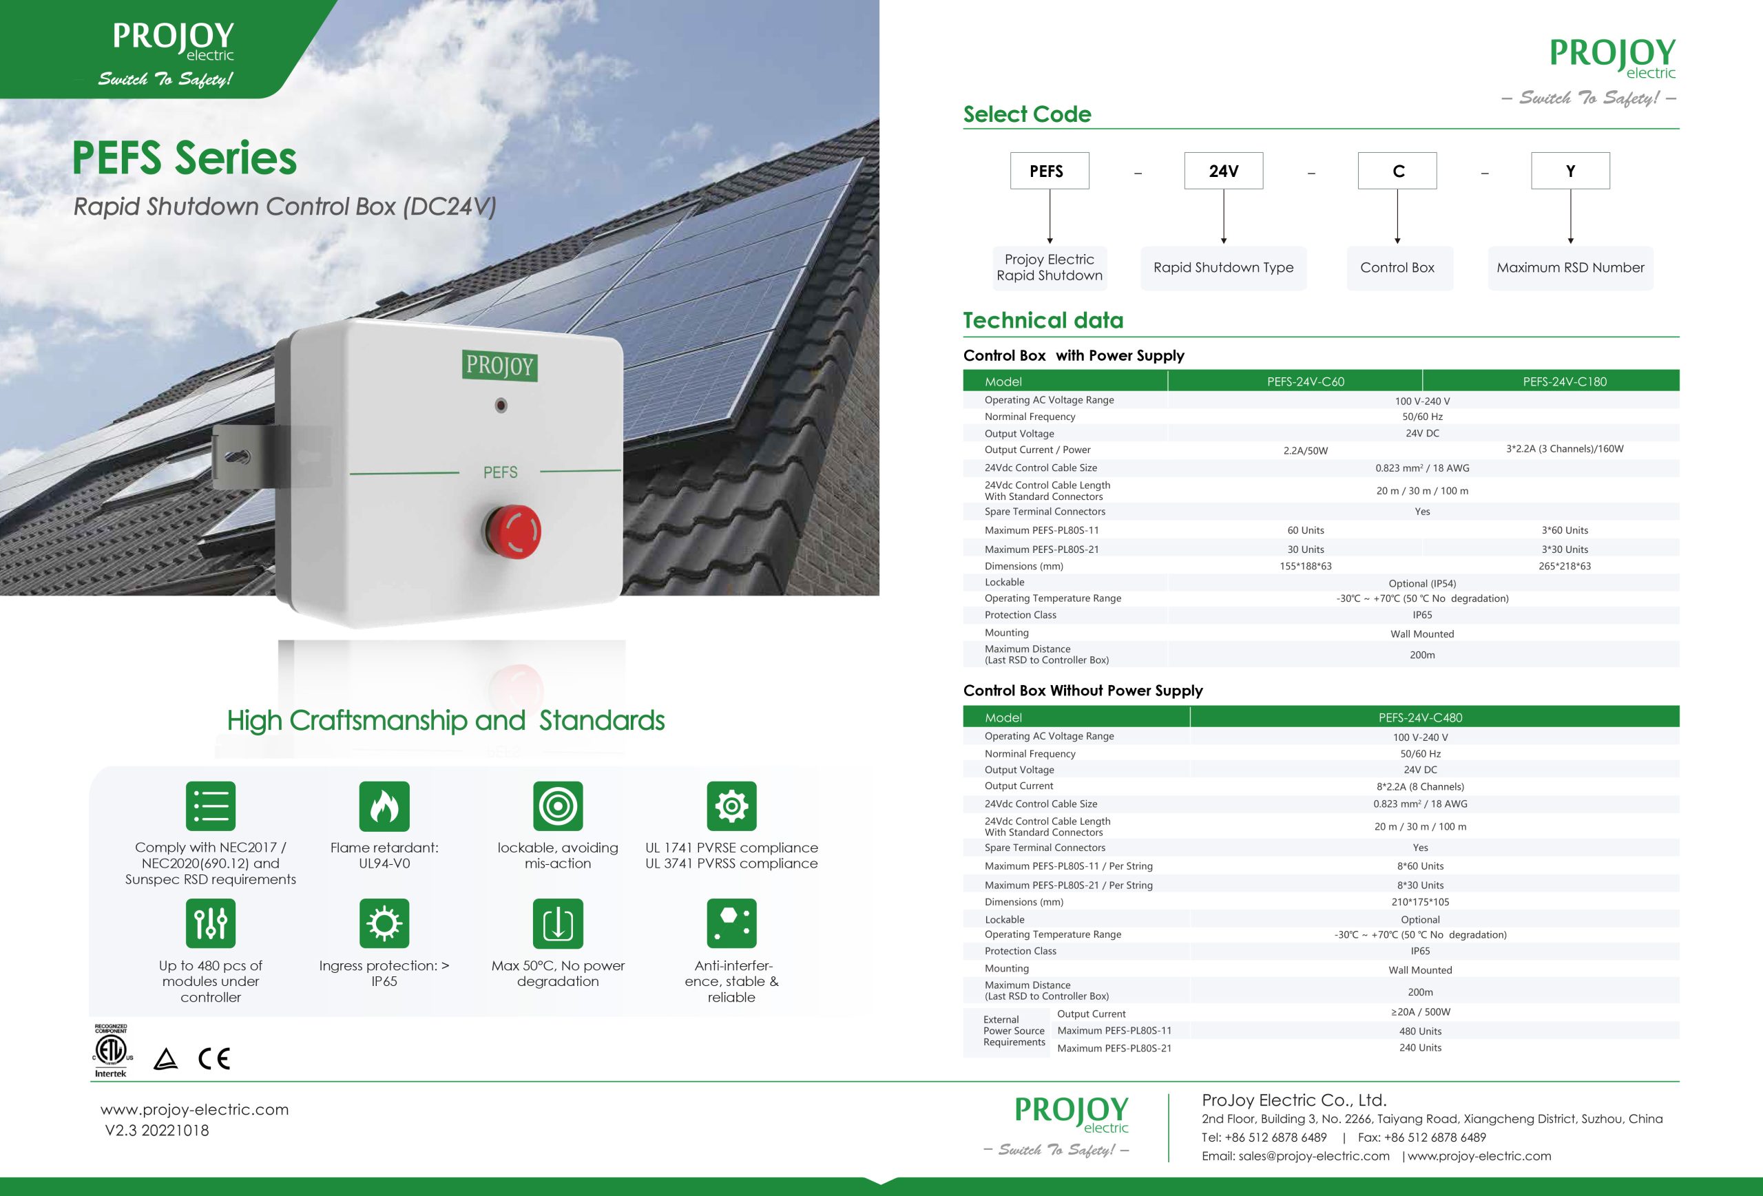Click the 480 Units value

[x=1420, y=1031]
